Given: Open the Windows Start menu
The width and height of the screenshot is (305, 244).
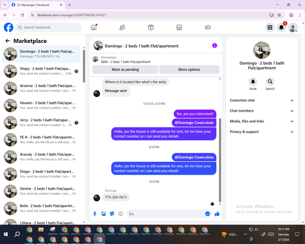Looking at the screenshot, I should pos(5,234).
